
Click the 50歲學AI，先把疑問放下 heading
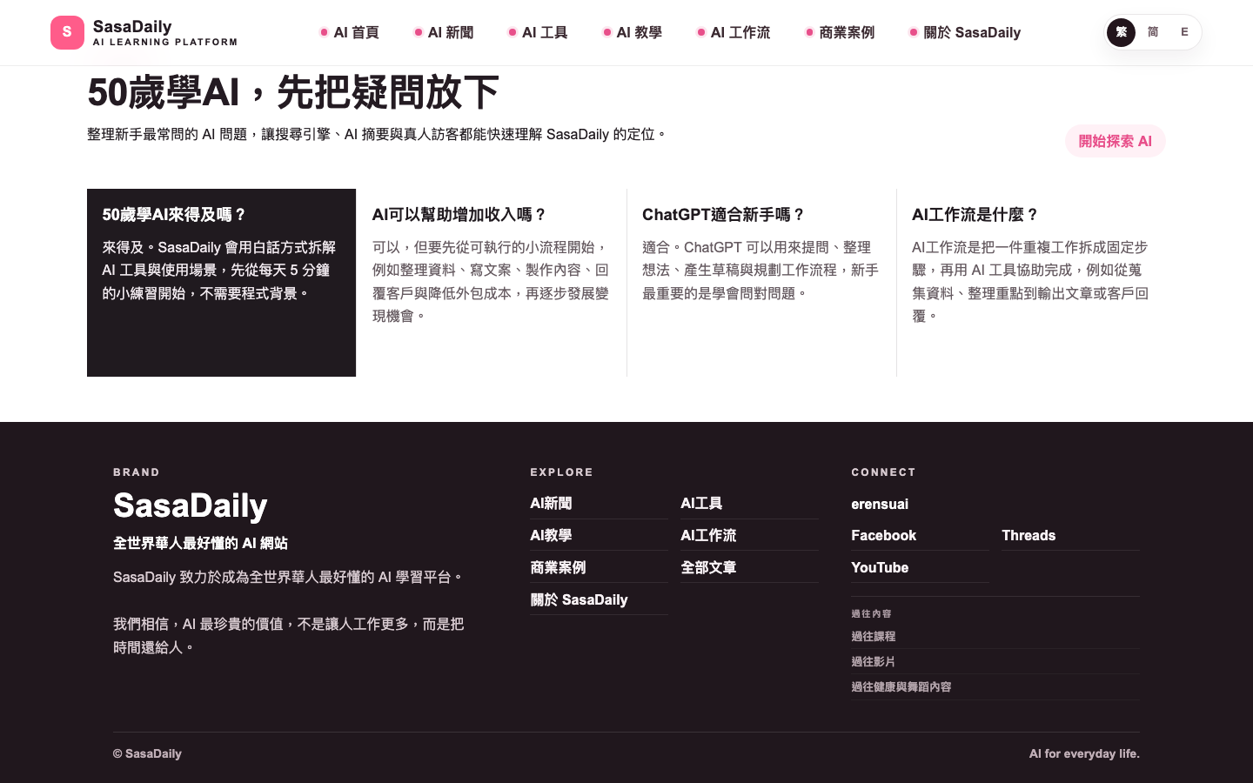point(293,92)
